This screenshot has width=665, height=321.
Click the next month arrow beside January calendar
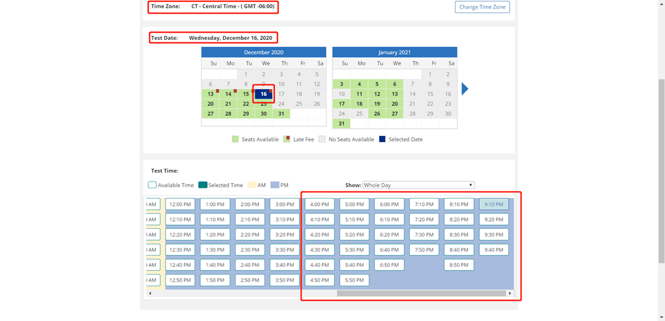(x=465, y=88)
